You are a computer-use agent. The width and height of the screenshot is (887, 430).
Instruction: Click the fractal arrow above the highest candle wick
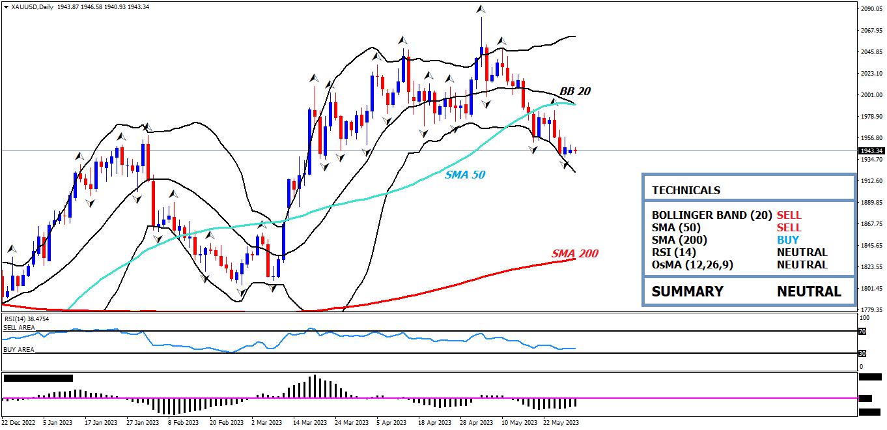coord(481,9)
